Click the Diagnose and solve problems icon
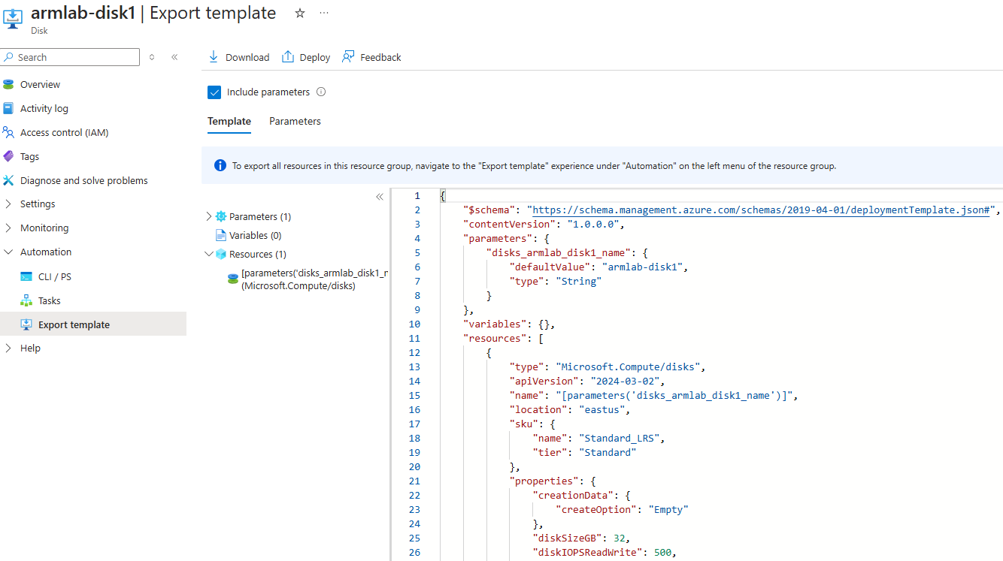 [x=8, y=181]
